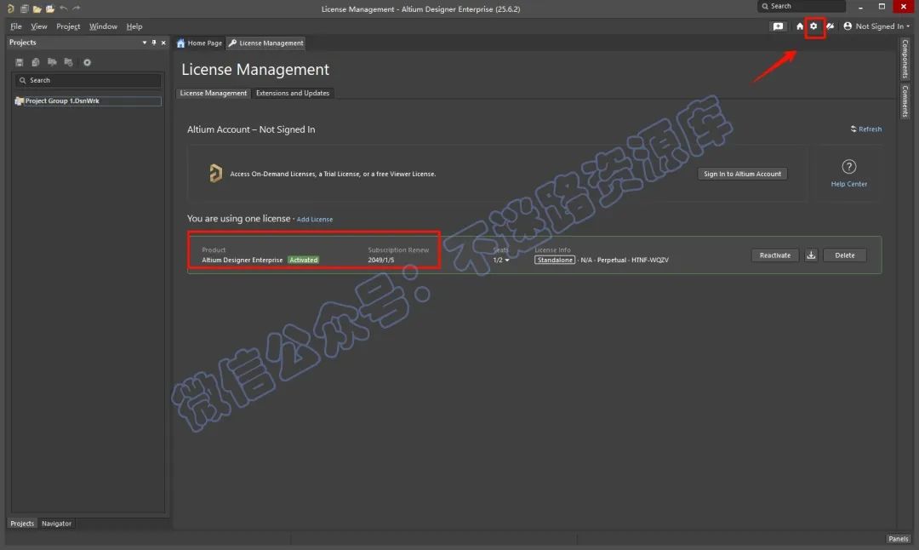Open Projects panel settings gear
This screenshot has height=550, width=919.
pos(87,62)
